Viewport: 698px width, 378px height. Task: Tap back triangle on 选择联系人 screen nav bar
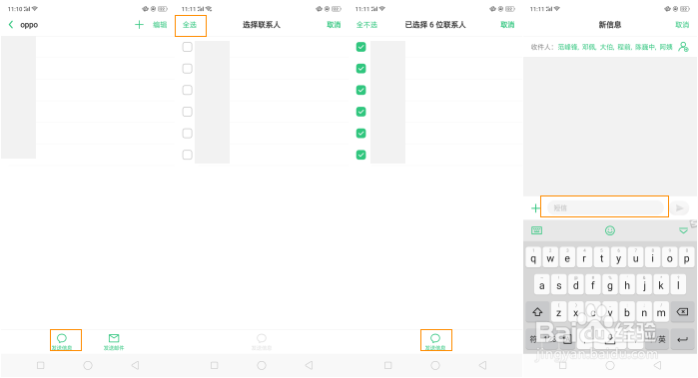pyautogui.click(x=309, y=365)
